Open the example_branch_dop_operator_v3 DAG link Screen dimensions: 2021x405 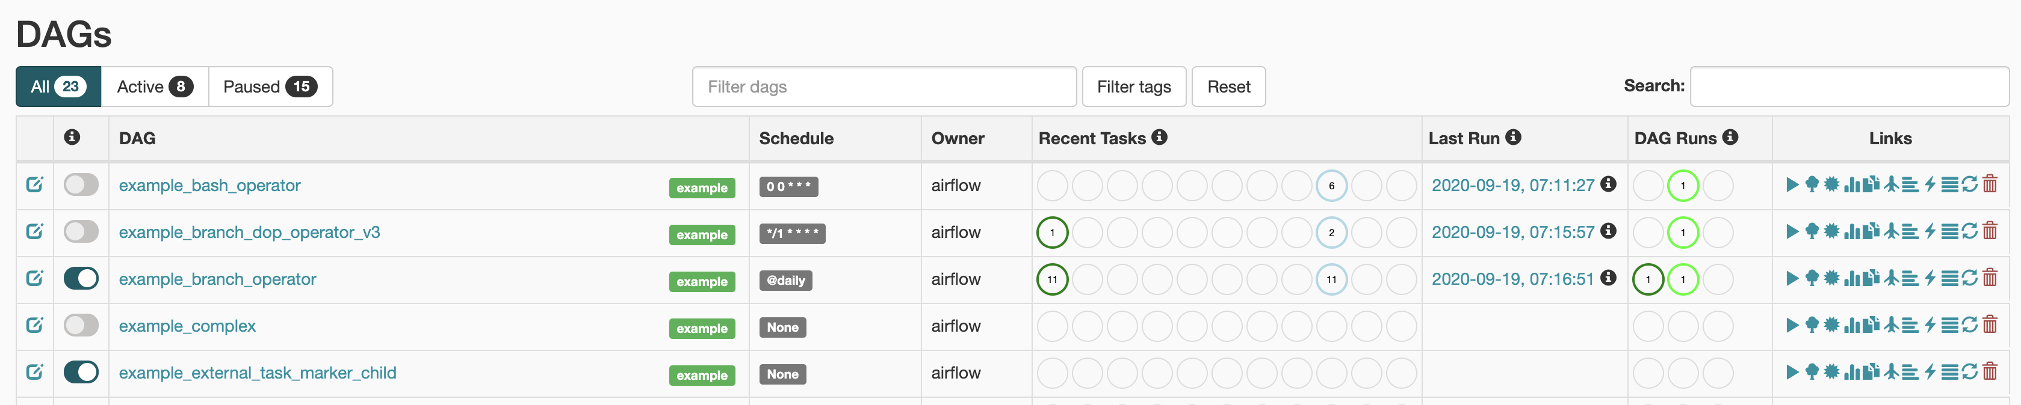[x=250, y=233]
